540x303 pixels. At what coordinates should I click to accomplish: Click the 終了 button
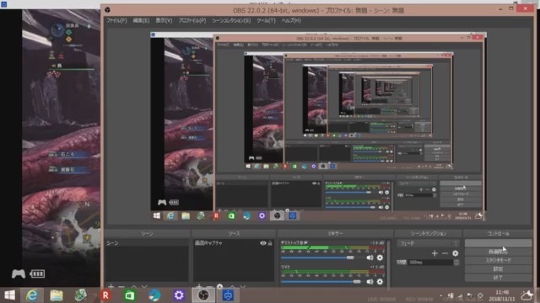pos(498,277)
